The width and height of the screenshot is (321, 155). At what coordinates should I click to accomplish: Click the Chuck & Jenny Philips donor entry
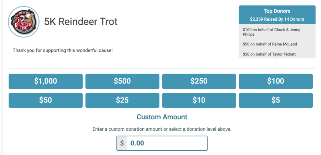pyautogui.click(x=271, y=32)
